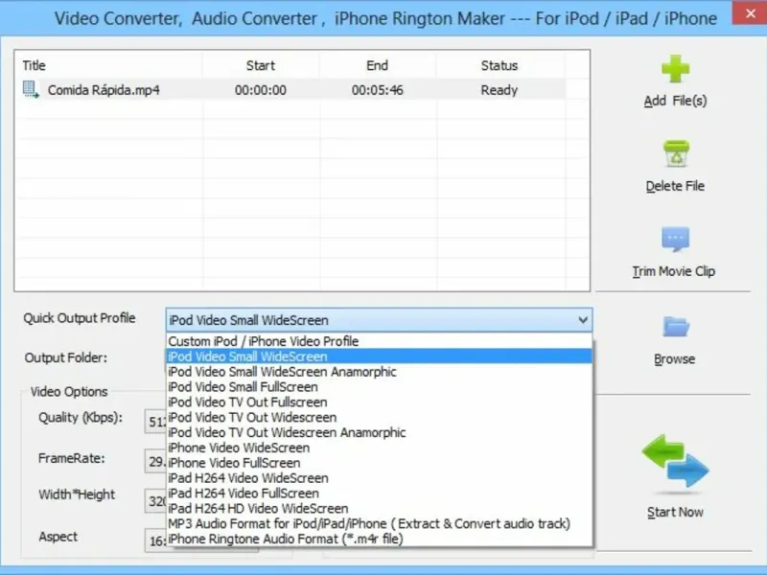Click the video file icon beside Comida Rápida.mp4
The image size is (767, 575).
31,89
